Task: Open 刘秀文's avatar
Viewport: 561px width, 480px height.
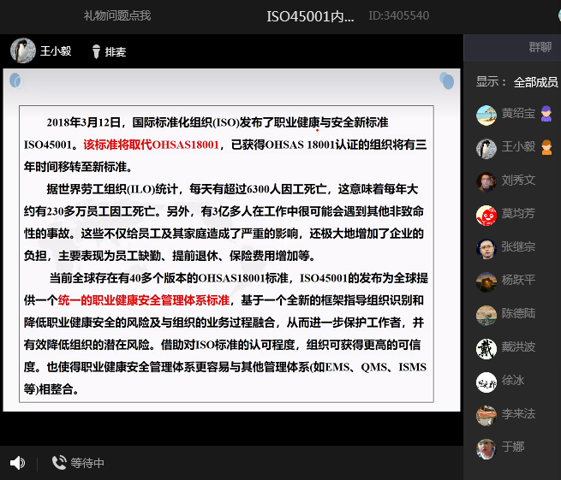Action: pyautogui.click(x=486, y=182)
